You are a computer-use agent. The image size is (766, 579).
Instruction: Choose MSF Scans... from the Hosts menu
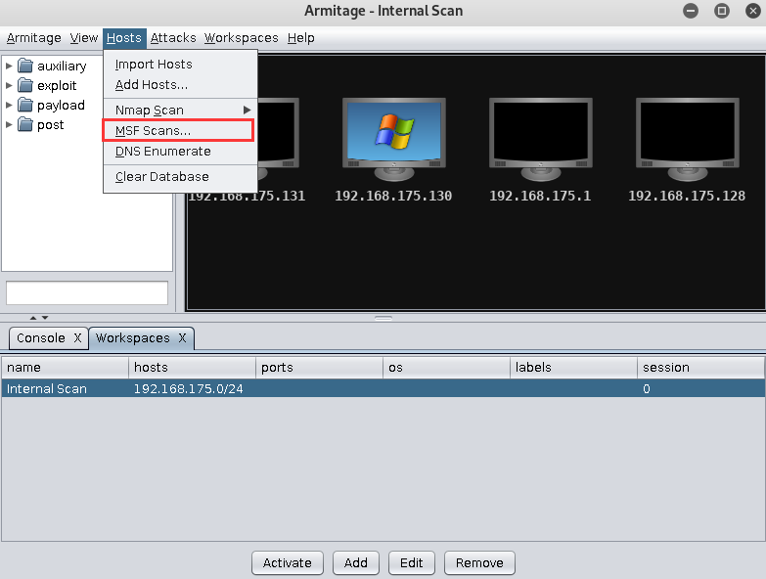180,130
